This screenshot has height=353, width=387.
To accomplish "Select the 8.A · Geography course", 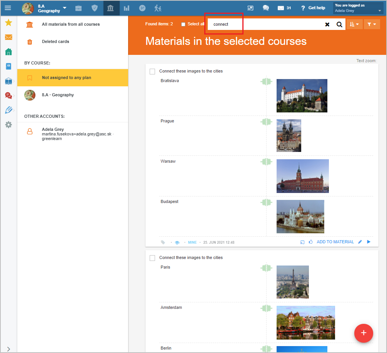I will click(73, 95).
